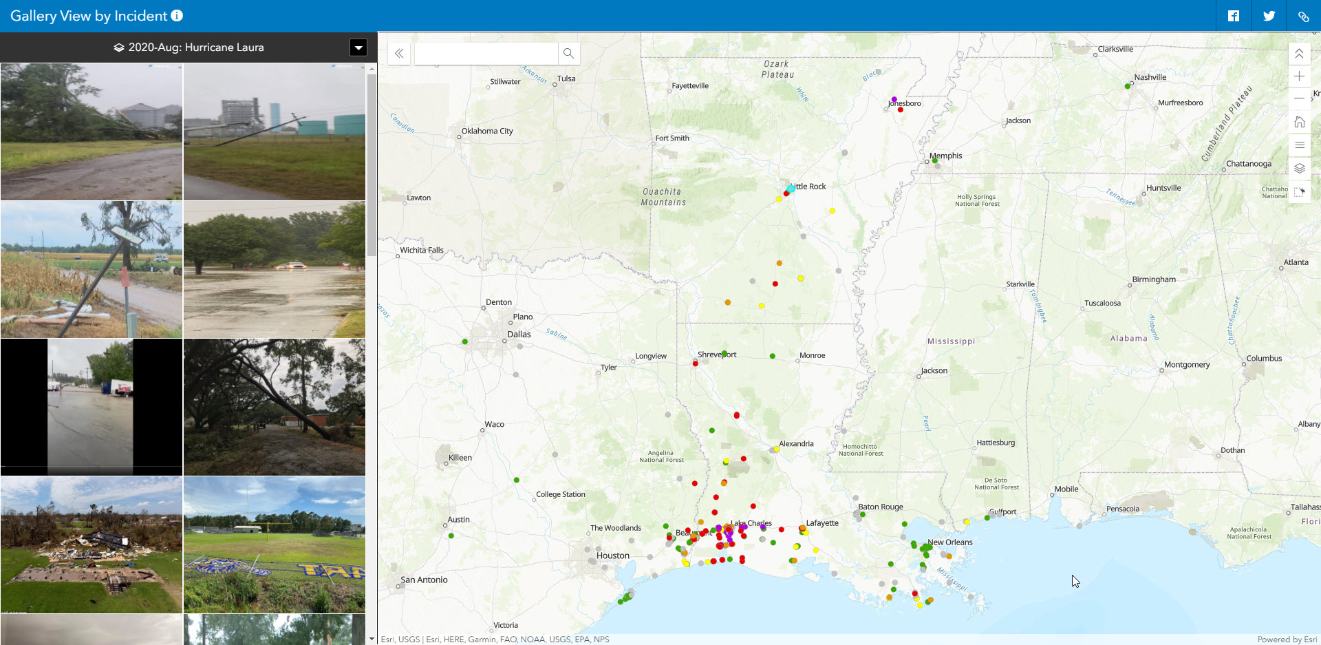Image resolution: width=1321 pixels, height=645 pixels.
Task: Click the gallery vertical scrollbar thumb
Action: [x=372, y=165]
